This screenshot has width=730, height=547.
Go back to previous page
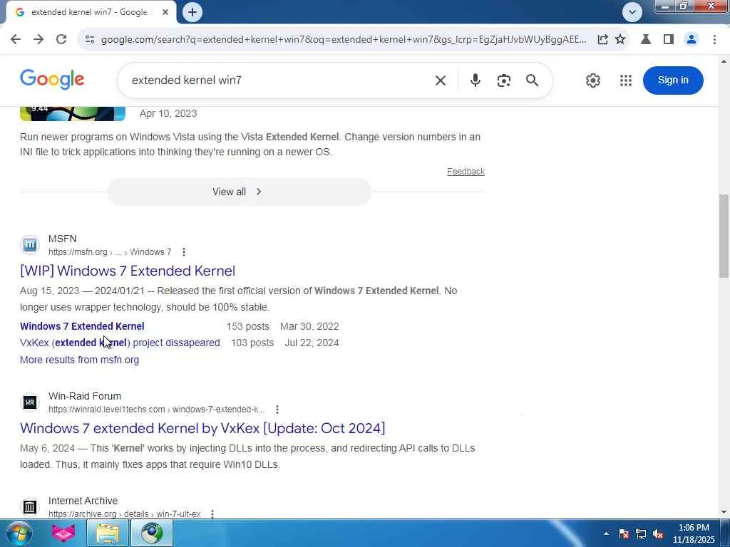click(16, 40)
